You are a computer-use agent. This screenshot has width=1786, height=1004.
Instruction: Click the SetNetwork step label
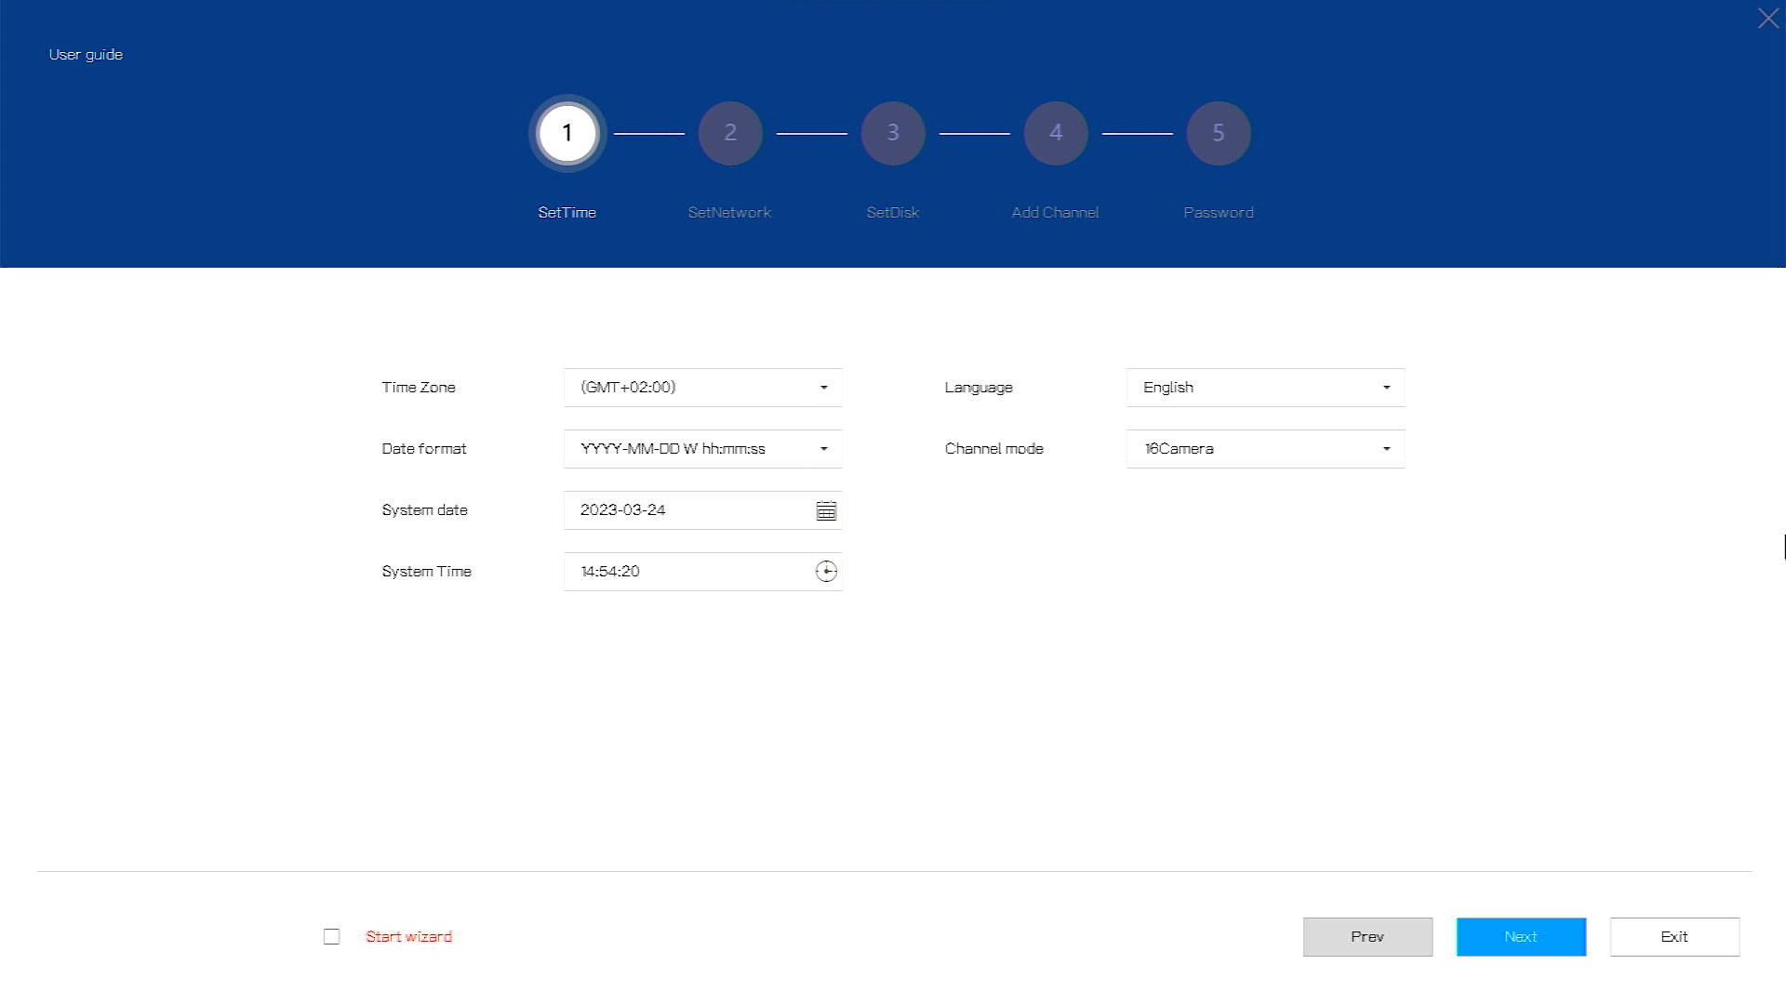[x=729, y=213]
